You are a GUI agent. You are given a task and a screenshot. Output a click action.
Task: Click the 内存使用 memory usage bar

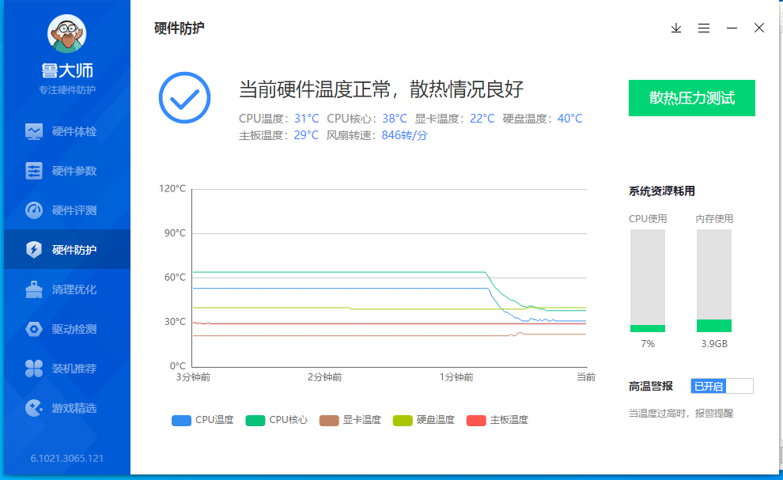click(714, 281)
